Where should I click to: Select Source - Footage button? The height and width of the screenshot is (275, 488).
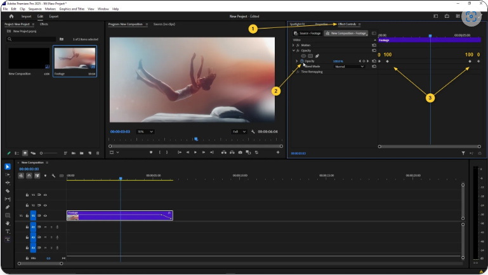pos(307,33)
